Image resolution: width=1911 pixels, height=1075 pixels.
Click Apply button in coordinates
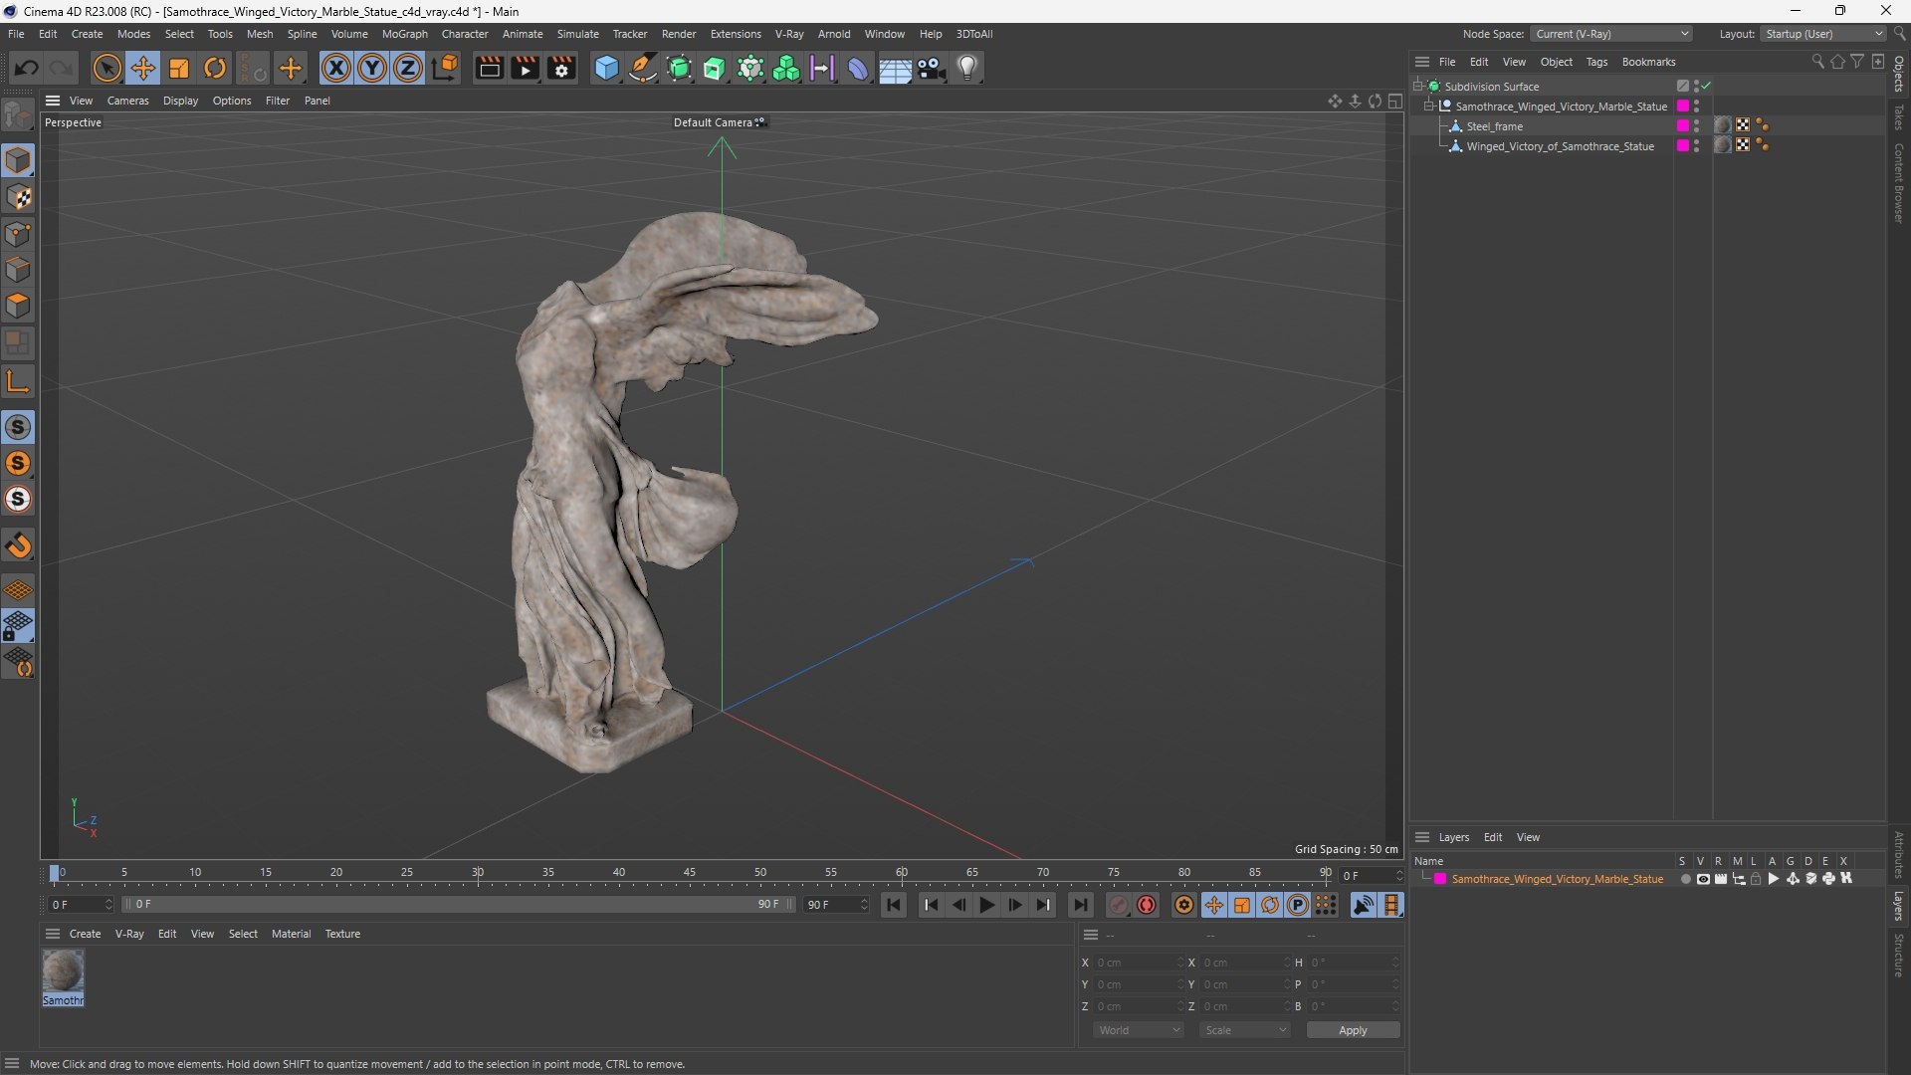click(x=1353, y=1030)
